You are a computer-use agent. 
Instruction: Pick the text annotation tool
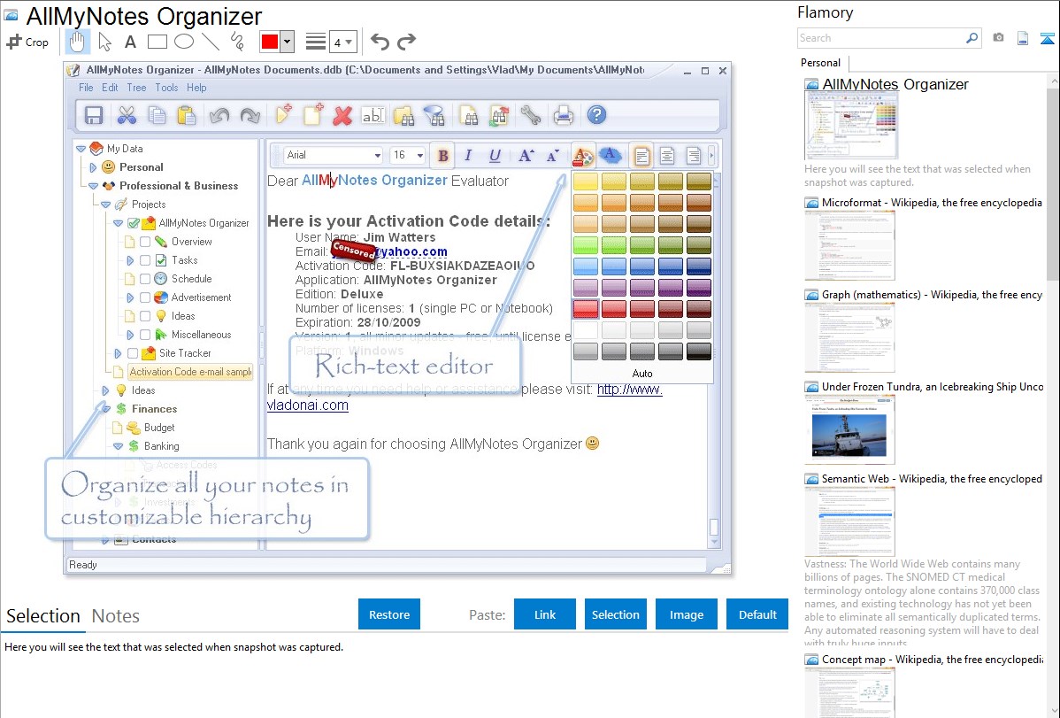click(130, 42)
